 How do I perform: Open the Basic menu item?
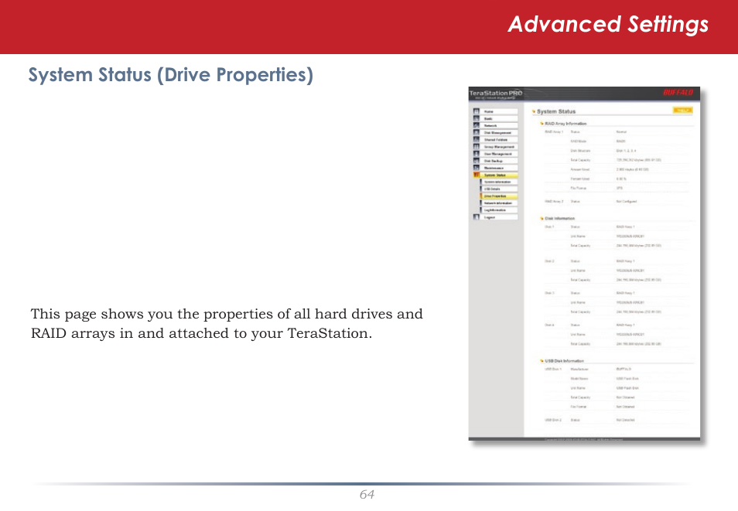[499, 118]
